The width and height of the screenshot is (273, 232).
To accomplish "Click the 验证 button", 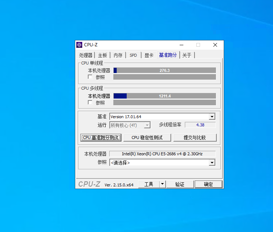I will coord(180,184).
